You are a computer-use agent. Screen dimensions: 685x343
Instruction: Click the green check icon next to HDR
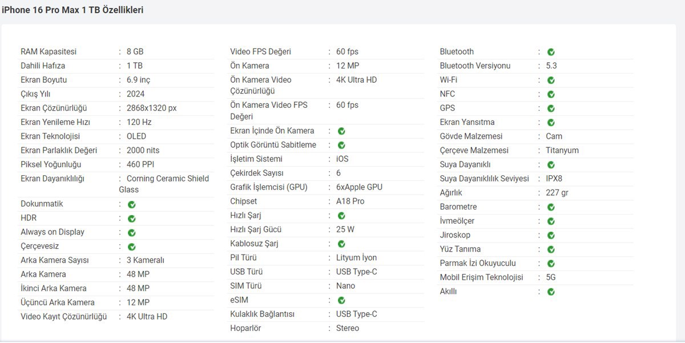click(131, 219)
